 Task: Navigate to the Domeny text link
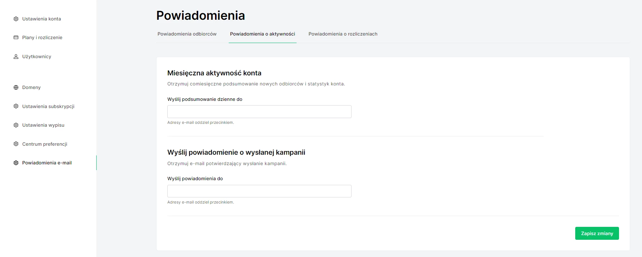point(31,87)
